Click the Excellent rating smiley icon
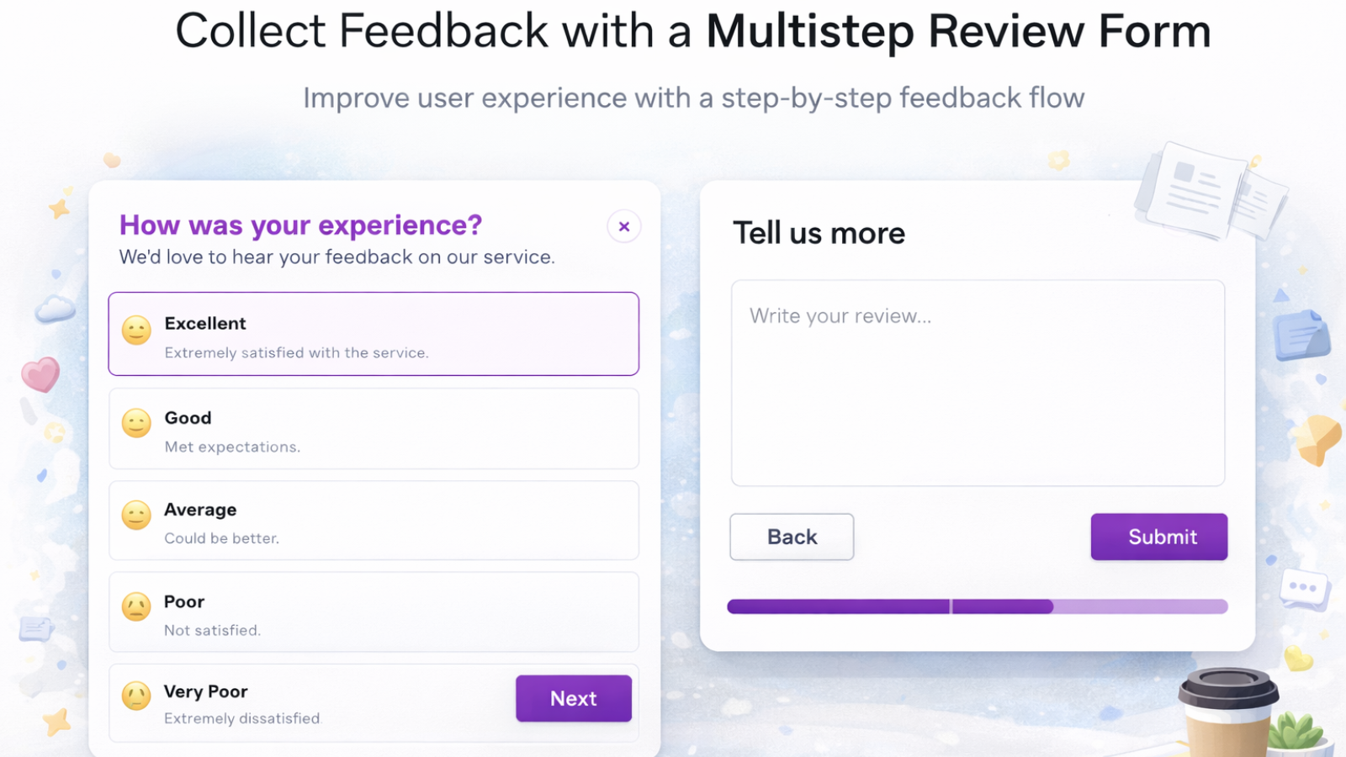The width and height of the screenshot is (1346, 757). [x=135, y=331]
